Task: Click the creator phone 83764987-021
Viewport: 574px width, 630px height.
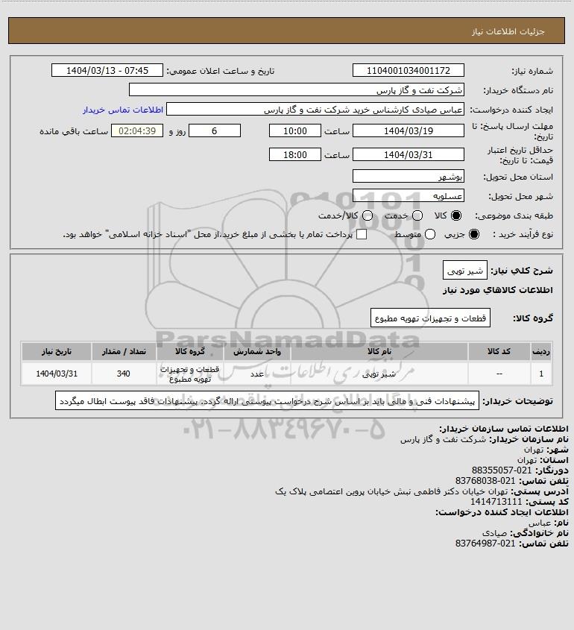Action: point(485,544)
